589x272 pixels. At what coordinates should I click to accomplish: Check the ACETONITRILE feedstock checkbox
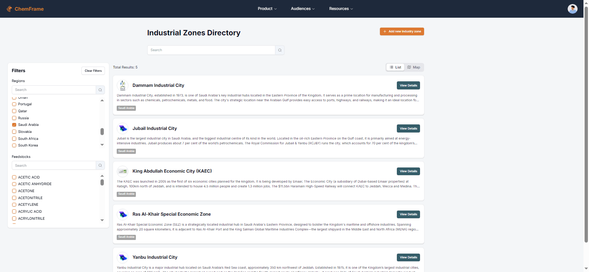point(14,198)
